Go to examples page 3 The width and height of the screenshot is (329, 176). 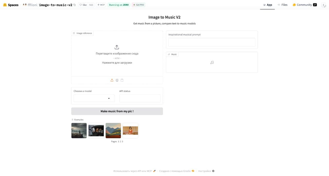tap(122, 141)
